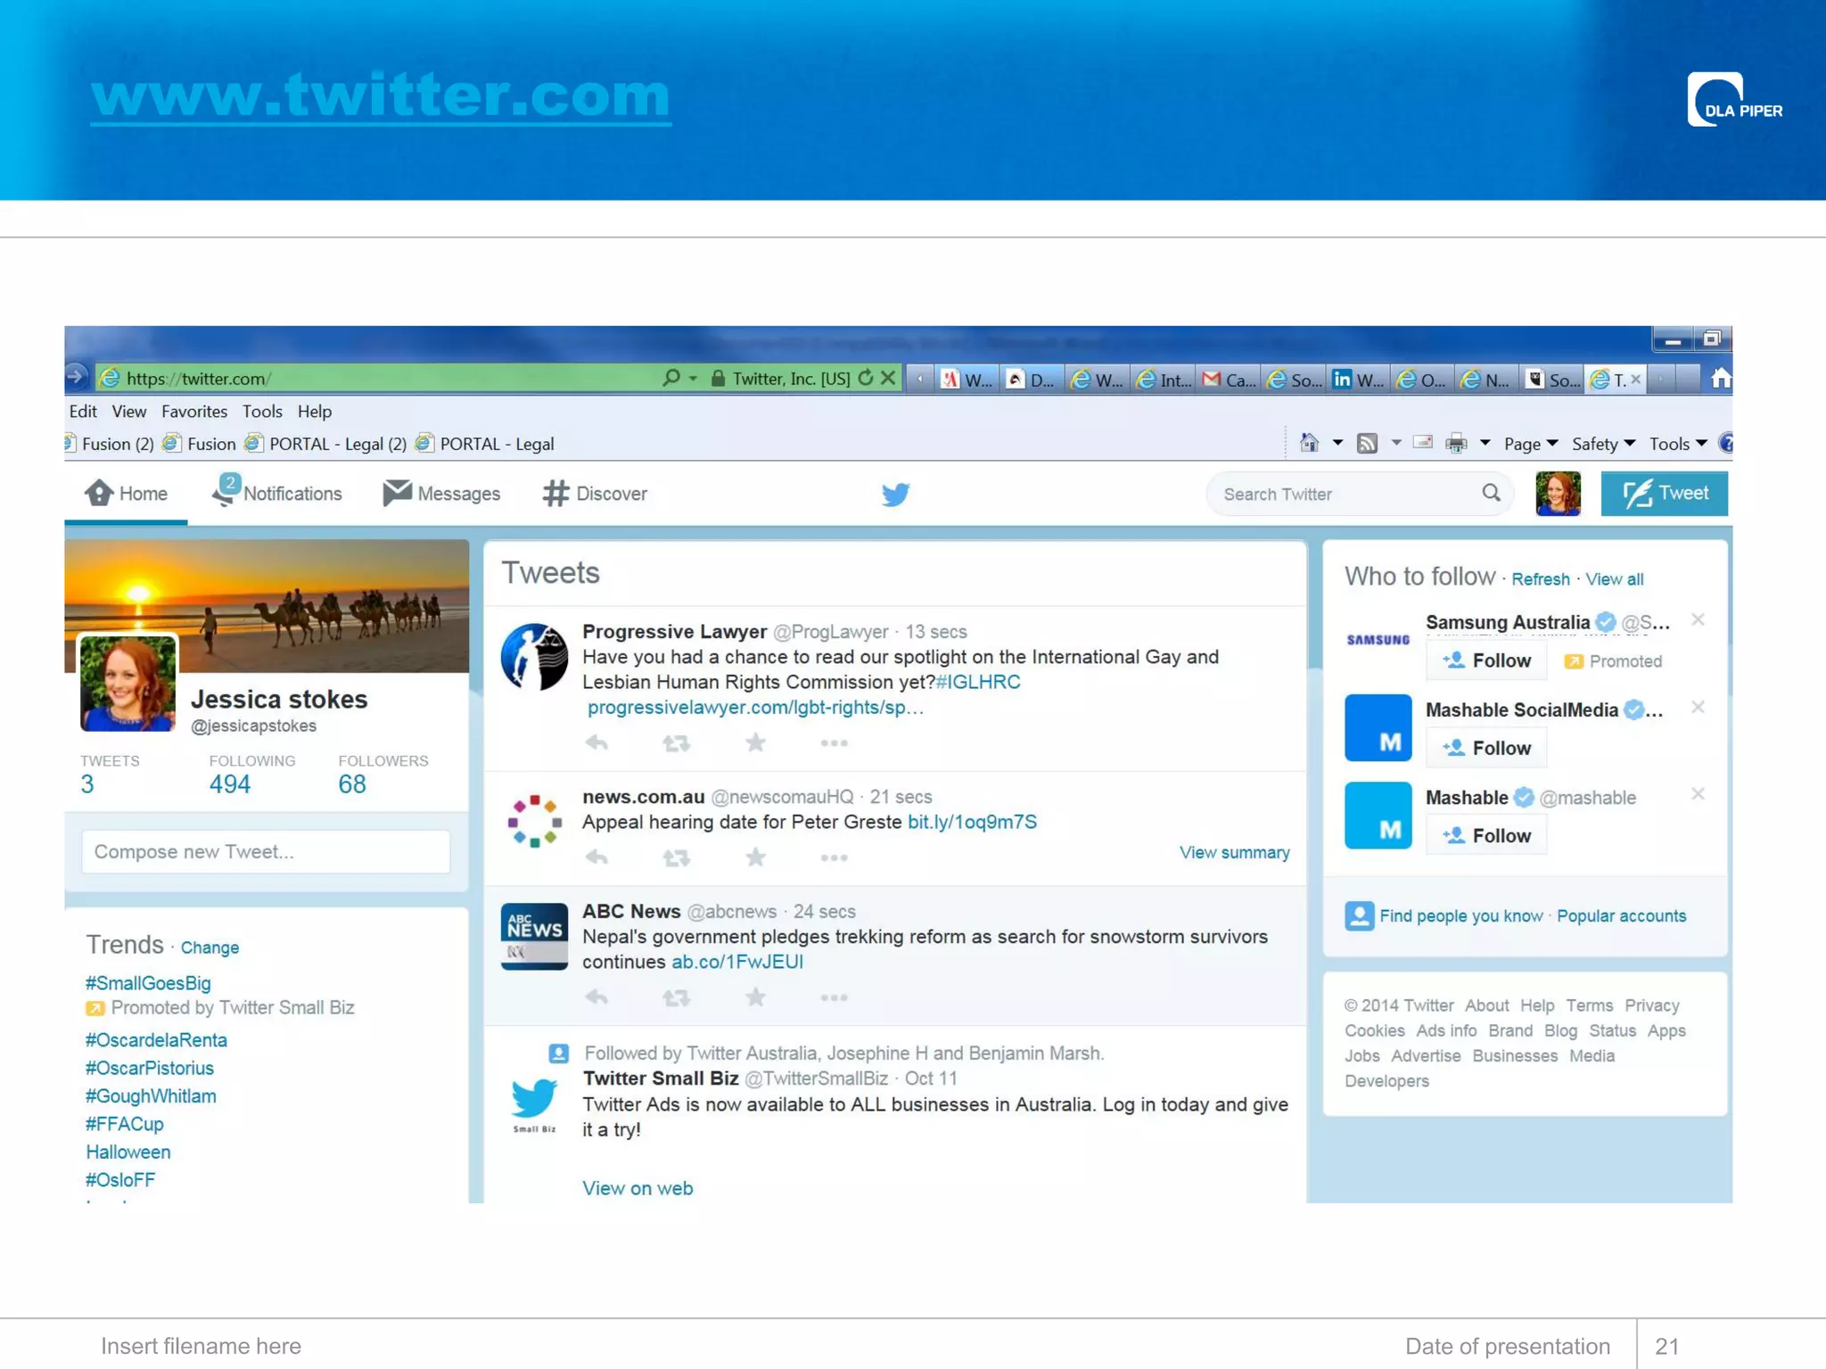Follow the @mashable account
The width and height of the screenshot is (1826, 1369).
click(1486, 835)
